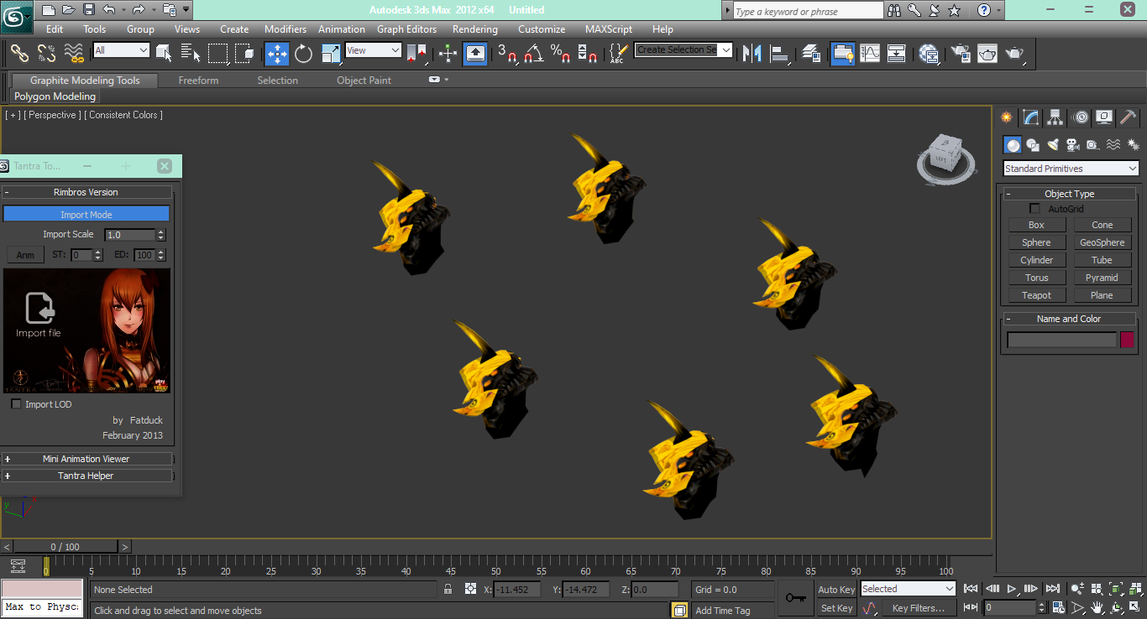1147x619 pixels.
Task: Open Select by Name dialog
Action: click(x=191, y=53)
